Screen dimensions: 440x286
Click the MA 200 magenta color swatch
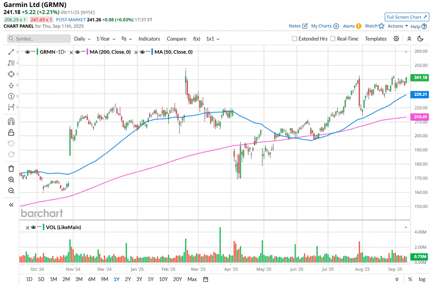click(x=87, y=52)
